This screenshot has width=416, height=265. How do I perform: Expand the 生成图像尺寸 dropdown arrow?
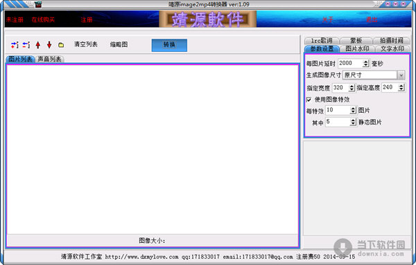coord(401,75)
